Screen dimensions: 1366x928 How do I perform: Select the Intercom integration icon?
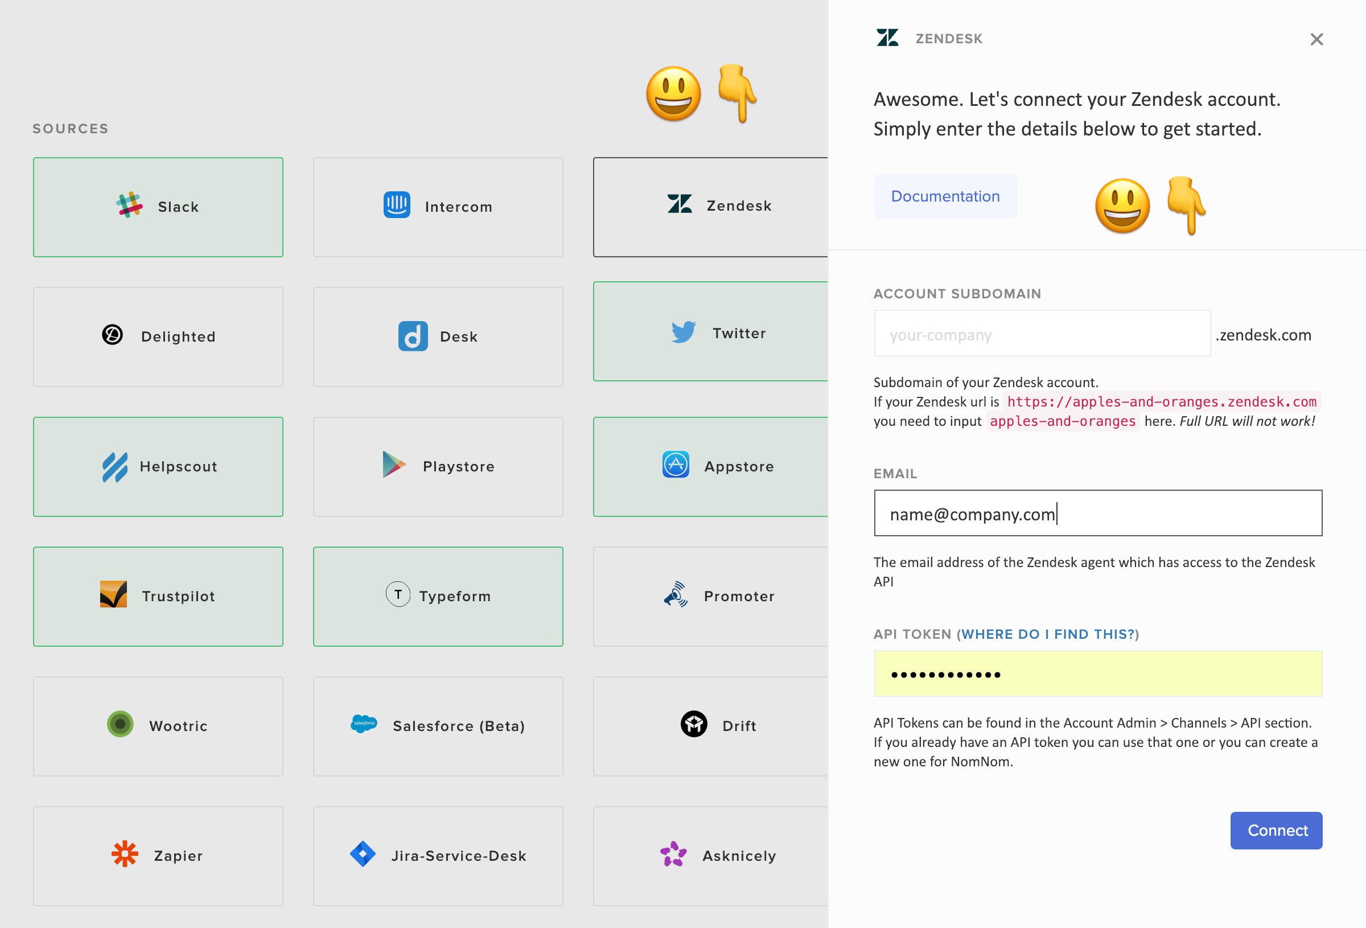tap(396, 206)
